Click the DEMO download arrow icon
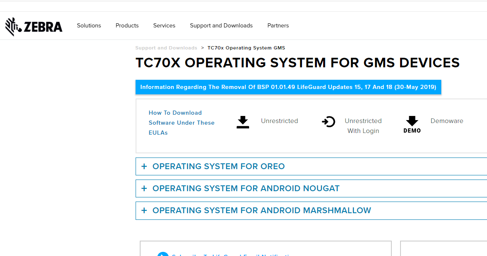The height and width of the screenshot is (256, 487). [x=412, y=124]
